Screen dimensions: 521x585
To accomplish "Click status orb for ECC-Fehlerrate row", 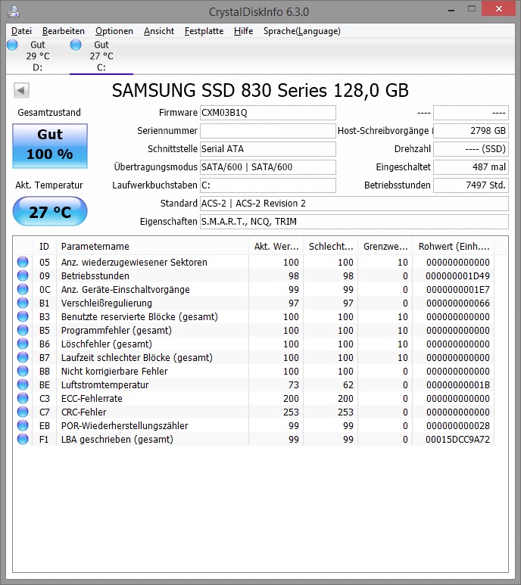I will (23, 398).
